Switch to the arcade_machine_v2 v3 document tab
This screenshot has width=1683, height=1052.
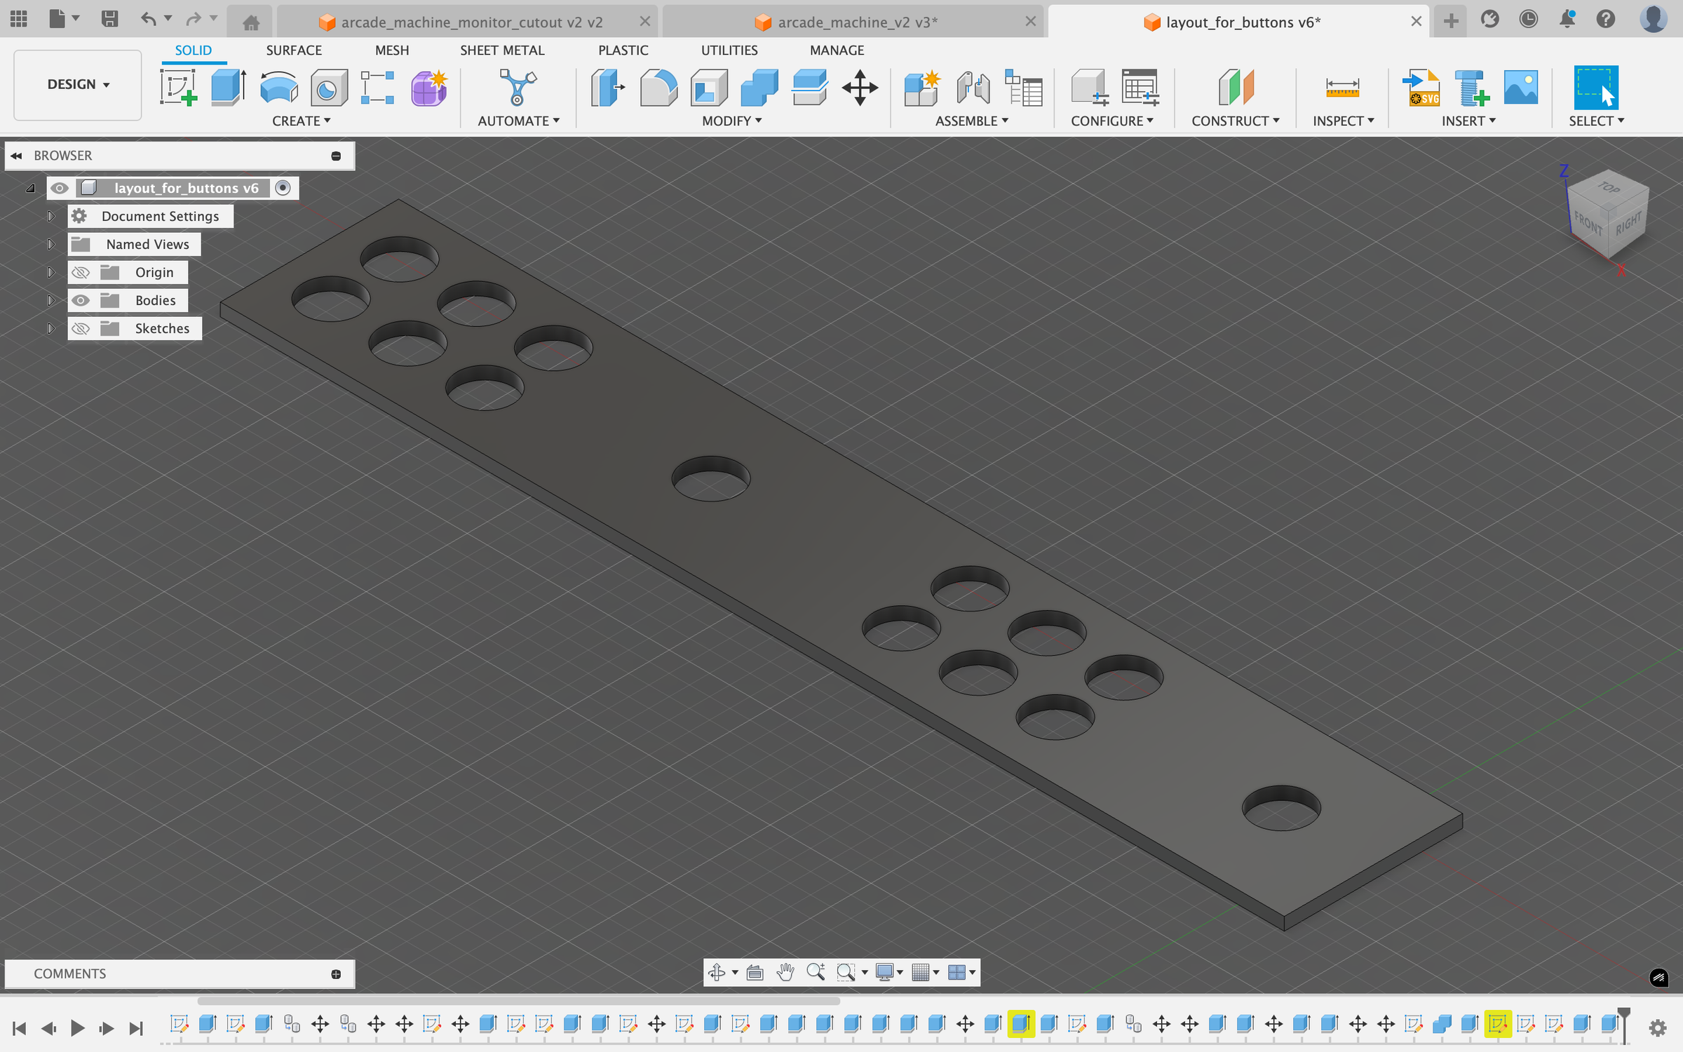click(857, 22)
